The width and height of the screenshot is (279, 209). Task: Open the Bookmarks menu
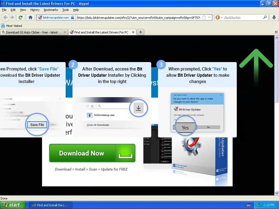click(51, 10)
